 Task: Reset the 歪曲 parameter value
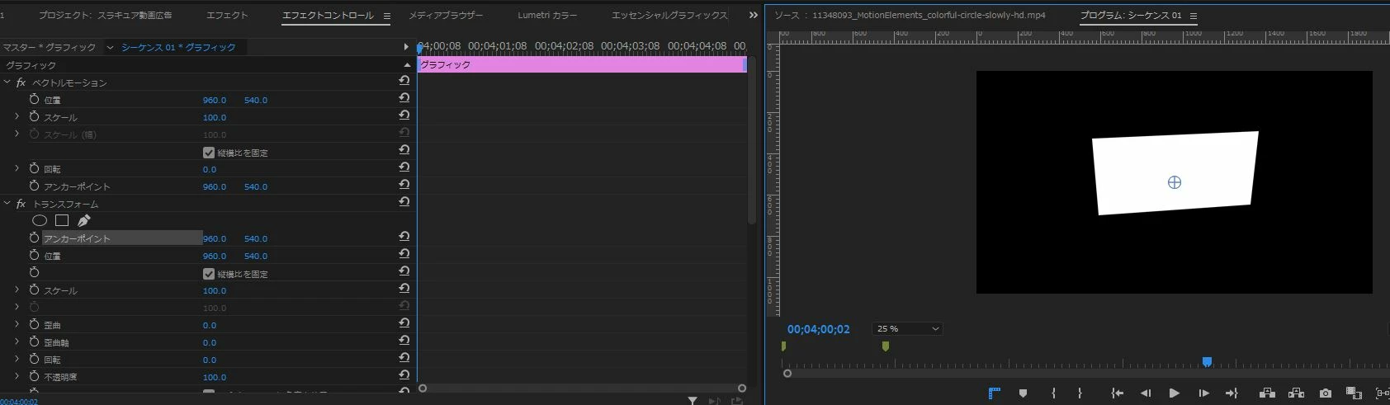[404, 323]
